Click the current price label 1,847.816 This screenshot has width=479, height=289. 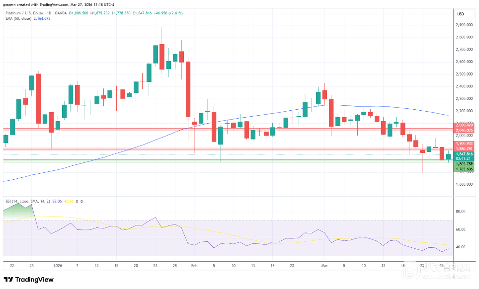(464, 154)
